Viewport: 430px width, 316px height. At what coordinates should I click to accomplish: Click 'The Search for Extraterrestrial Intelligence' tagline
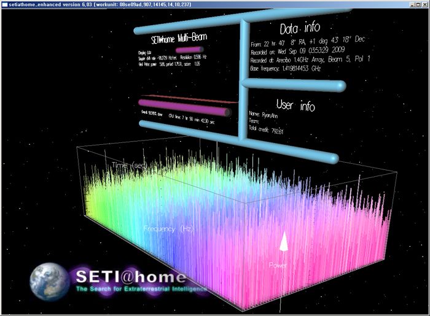[x=141, y=289]
